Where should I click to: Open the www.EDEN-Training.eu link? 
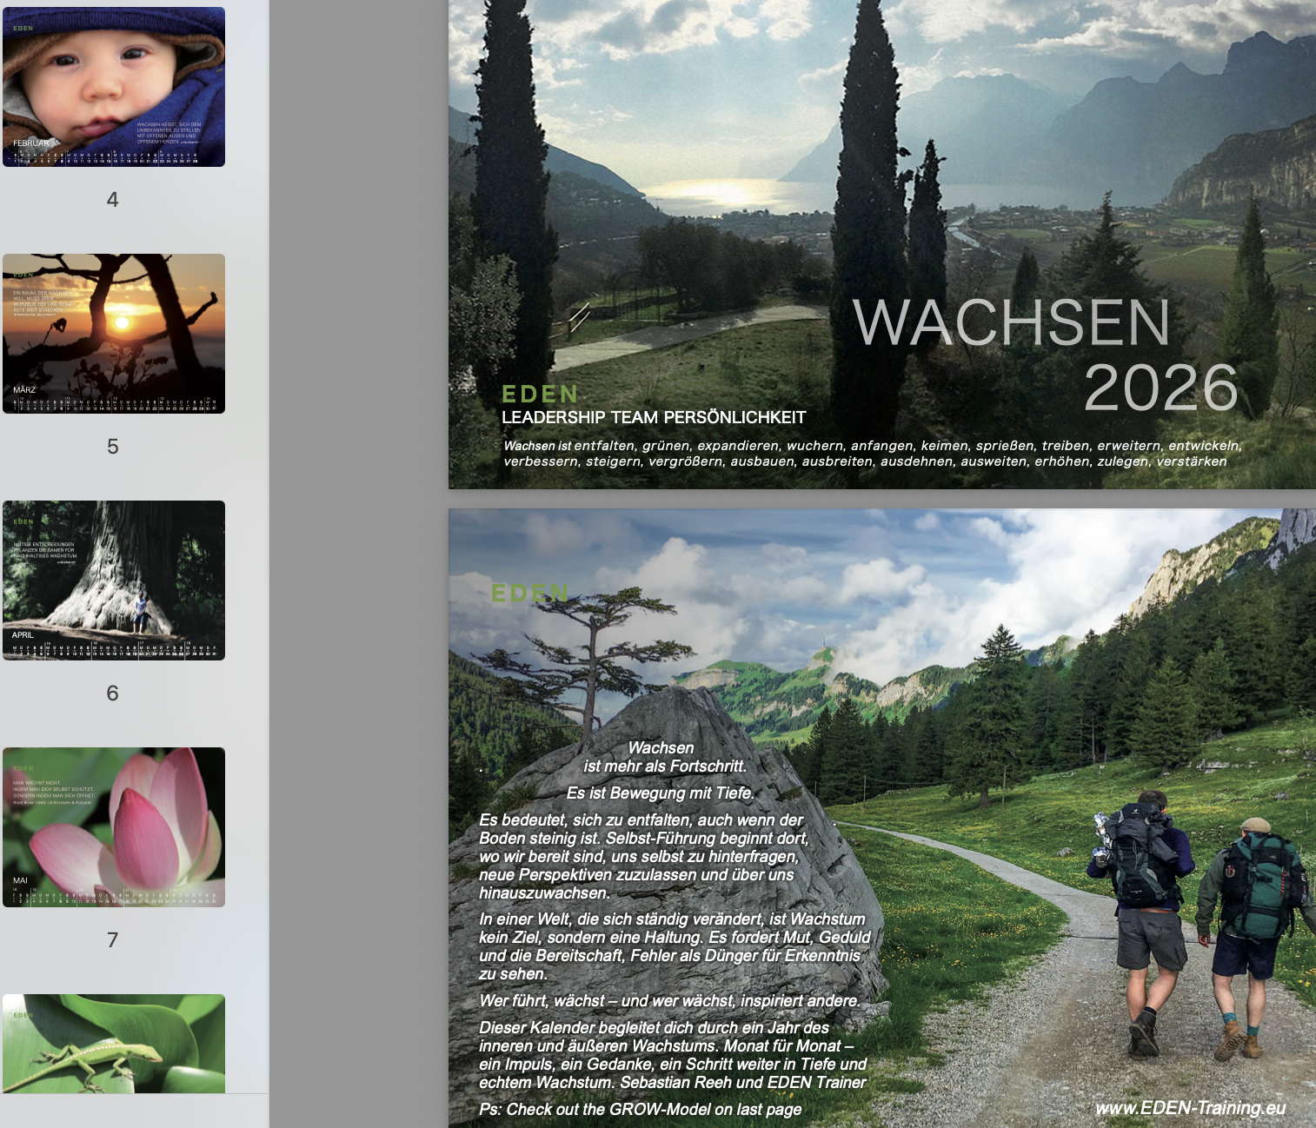1190,1108
